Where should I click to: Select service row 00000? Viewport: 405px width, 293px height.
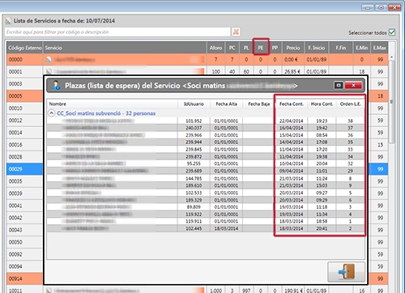click(x=197, y=60)
